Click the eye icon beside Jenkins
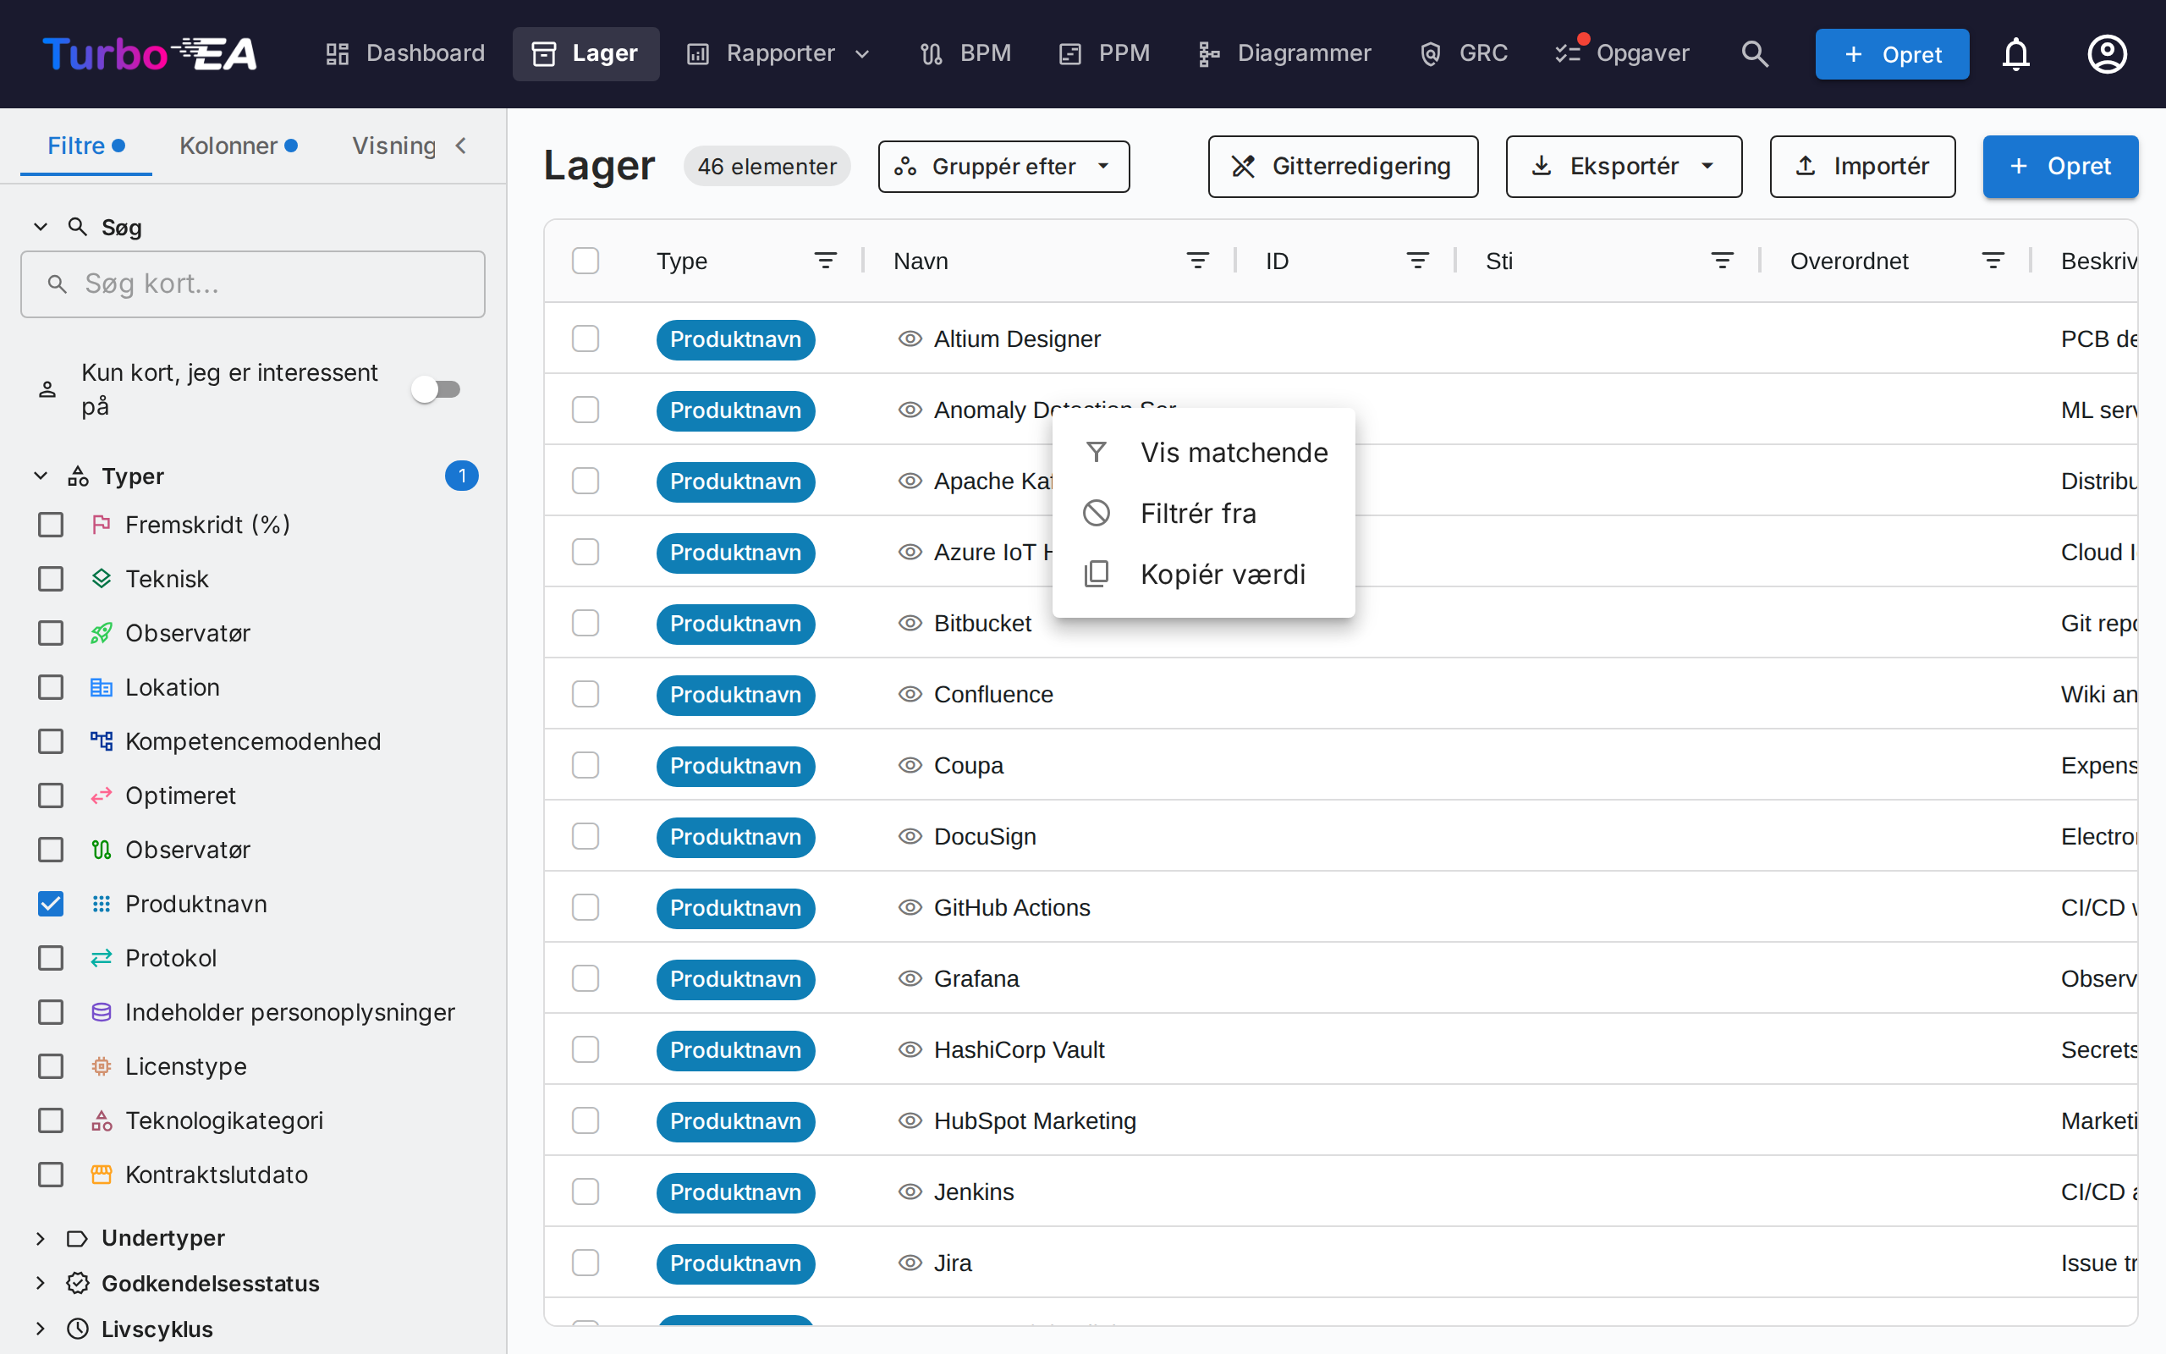This screenshot has width=2166, height=1354. [x=910, y=1192]
